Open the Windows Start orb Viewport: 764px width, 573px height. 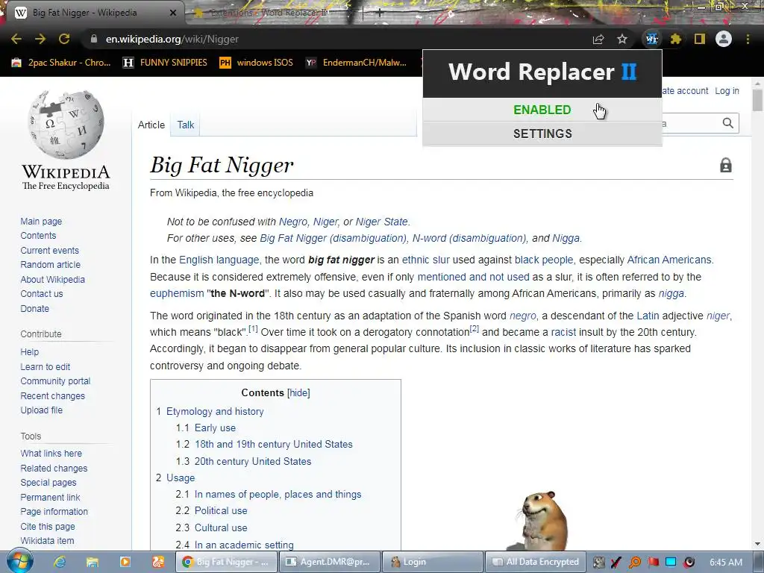[19, 561]
